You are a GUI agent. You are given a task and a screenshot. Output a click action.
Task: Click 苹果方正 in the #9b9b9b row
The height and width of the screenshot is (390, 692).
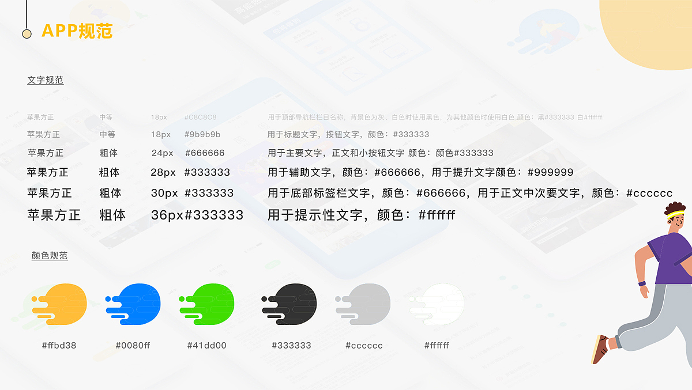click(43, 134)
